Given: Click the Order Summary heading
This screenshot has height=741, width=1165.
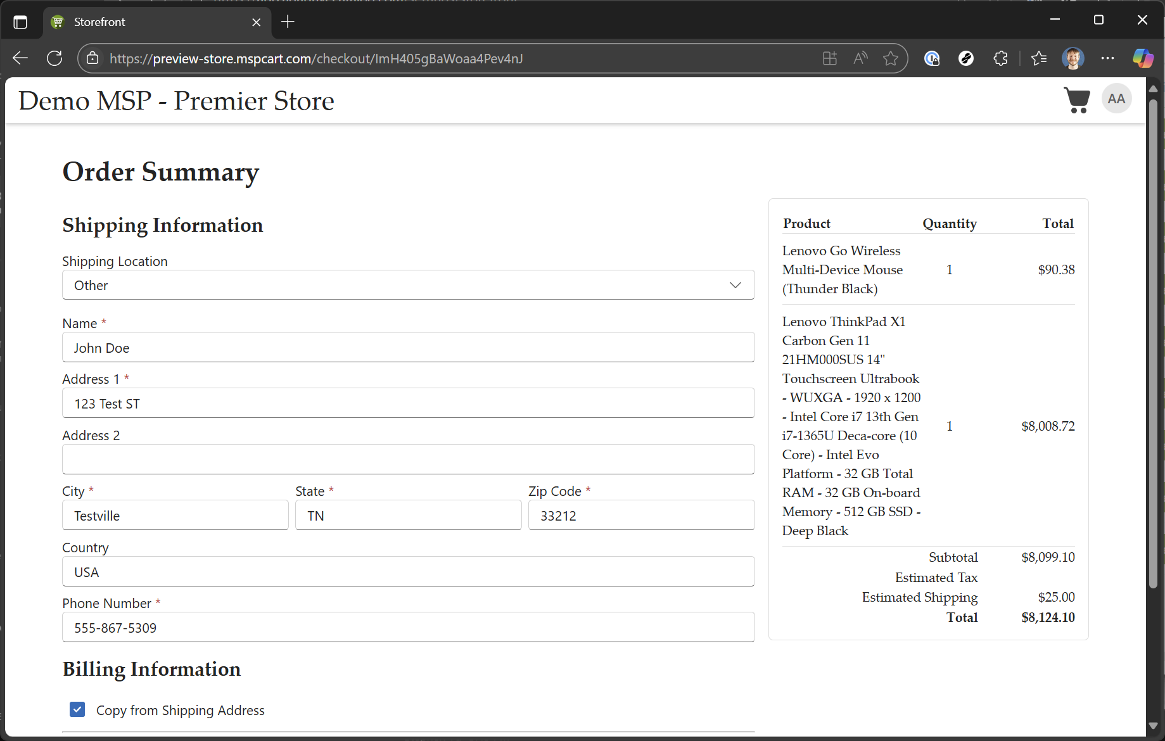Looking at the screenshot, I should point(161,172).
